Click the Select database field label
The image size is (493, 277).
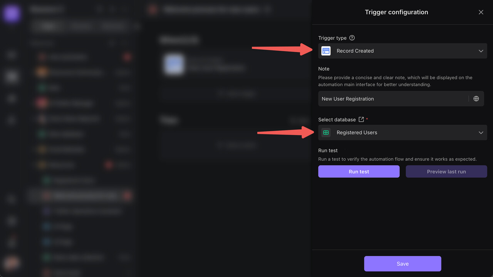point(337,120)
